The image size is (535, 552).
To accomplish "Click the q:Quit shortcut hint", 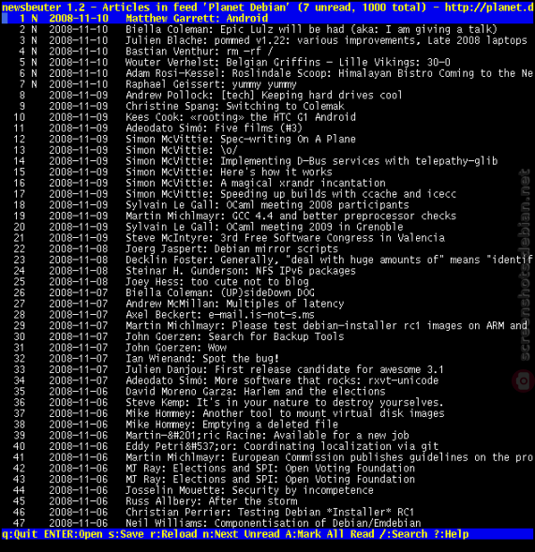I will (x=20, y=534).
